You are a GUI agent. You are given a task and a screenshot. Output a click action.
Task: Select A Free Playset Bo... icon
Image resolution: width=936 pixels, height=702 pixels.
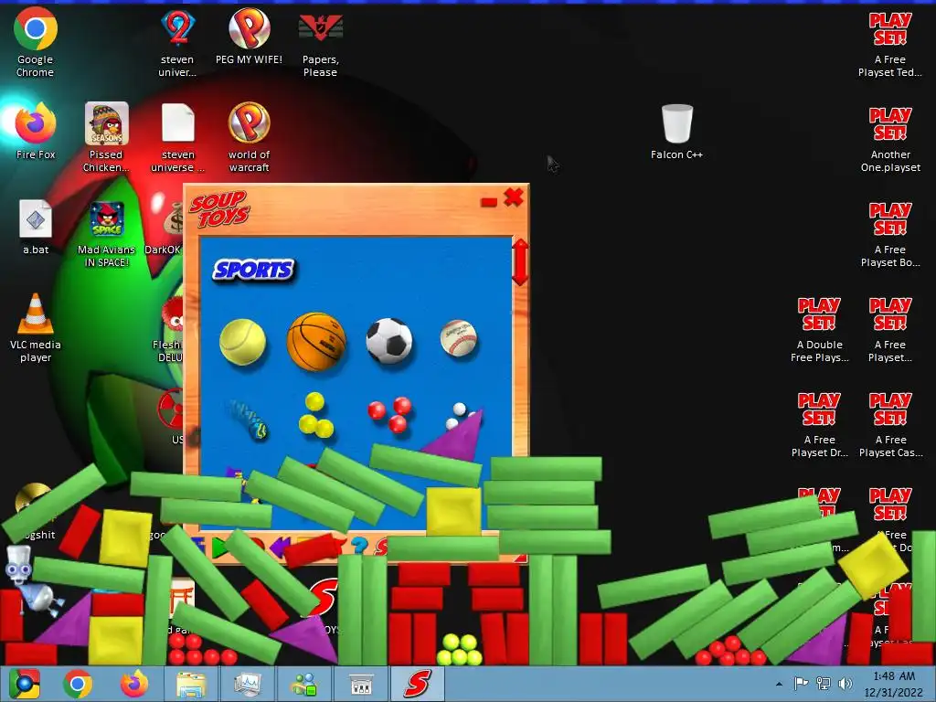890,235
